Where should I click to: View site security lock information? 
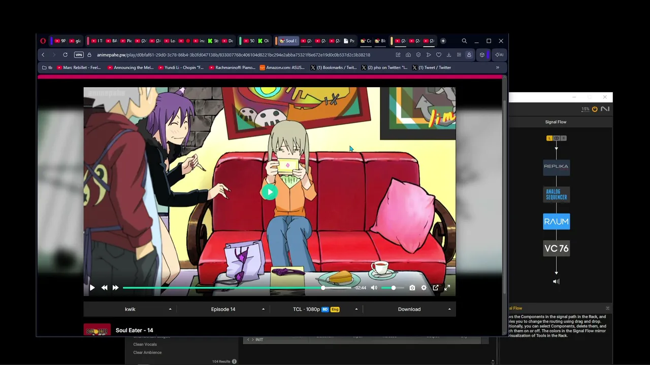click(x=89, y=55)
